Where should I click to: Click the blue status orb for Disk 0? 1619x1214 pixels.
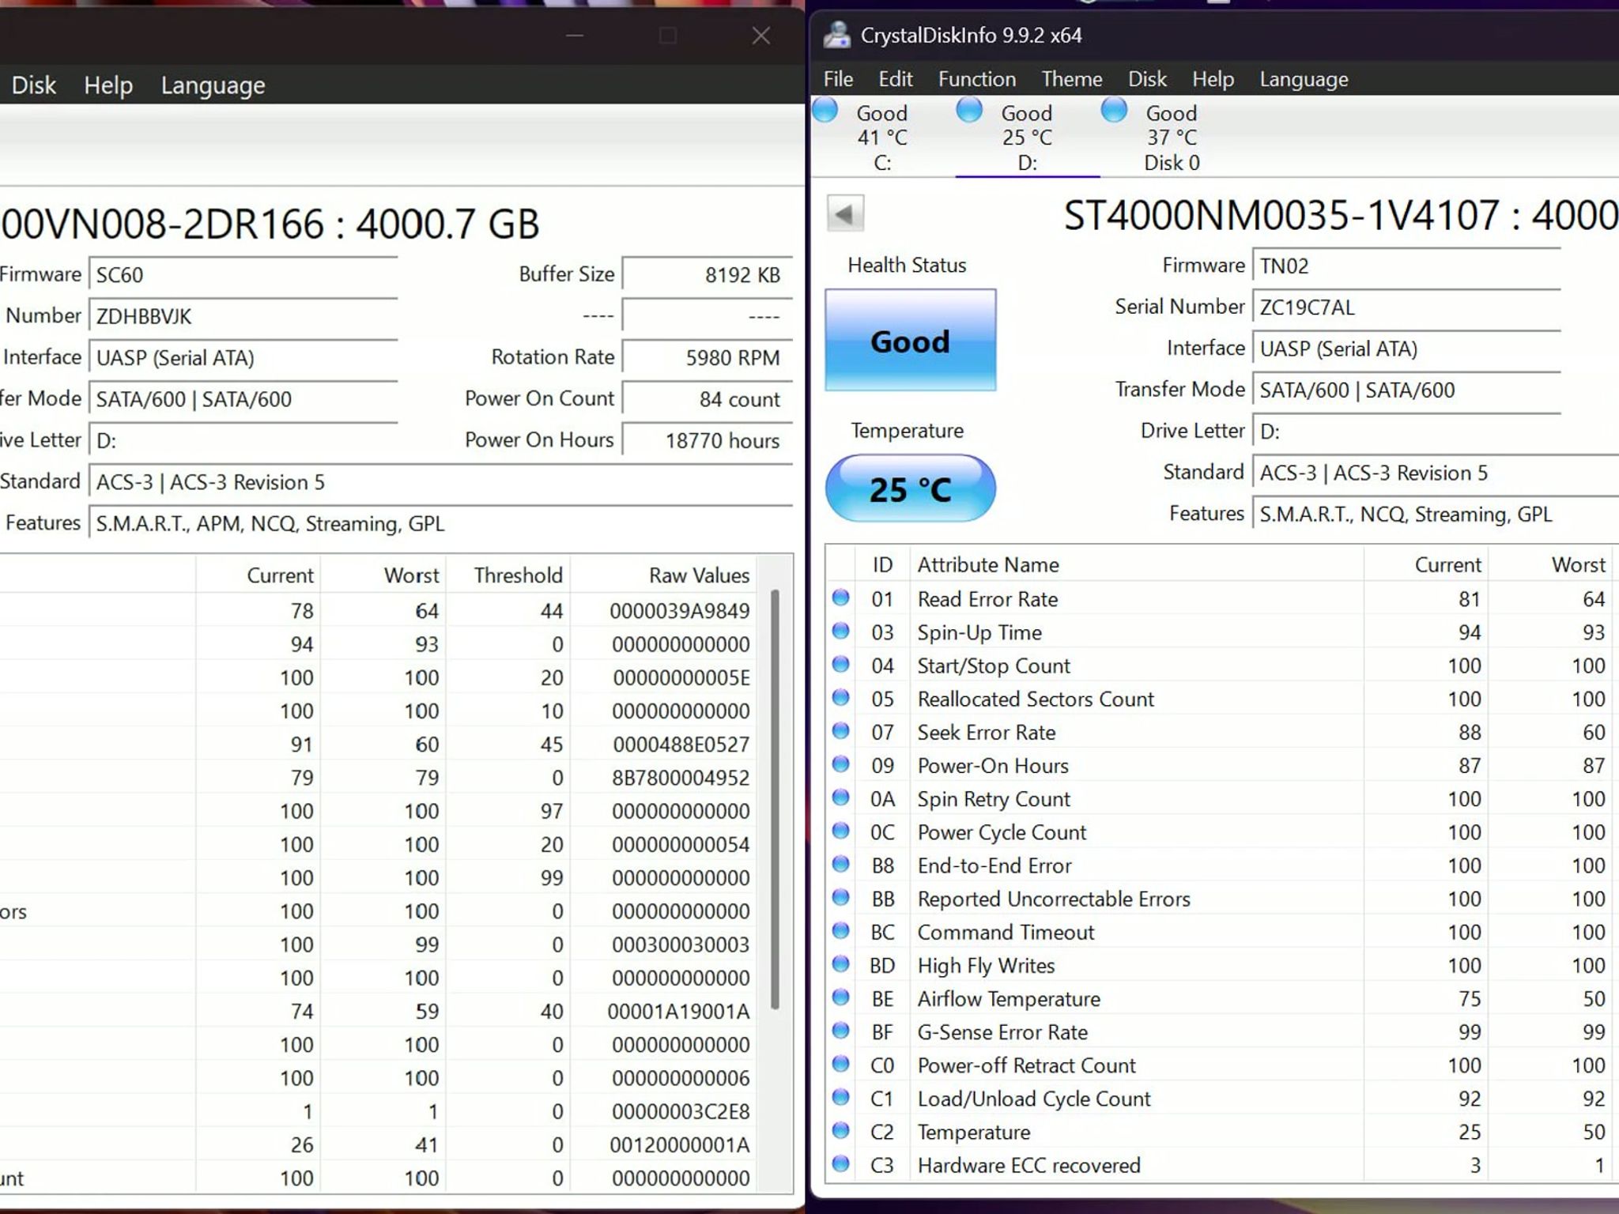tap(1114, 109)
